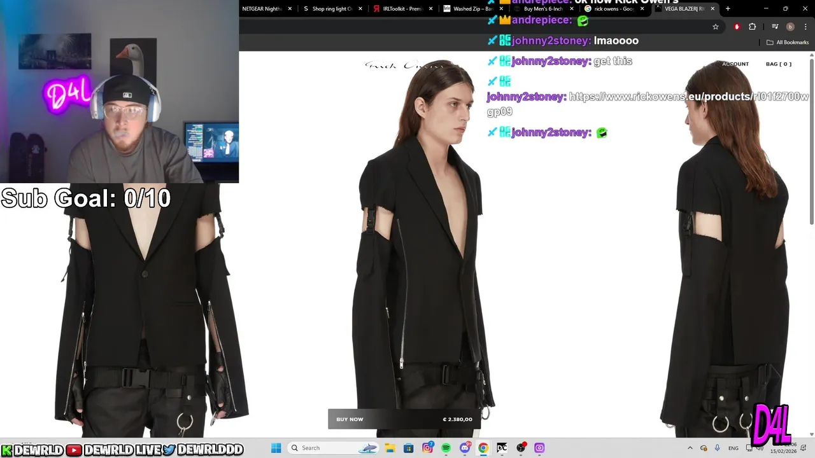Close the NETGEAR Nighthawk tab
Image resolution: width=815 pixels, height=458 pixels.
pos(290,9)
